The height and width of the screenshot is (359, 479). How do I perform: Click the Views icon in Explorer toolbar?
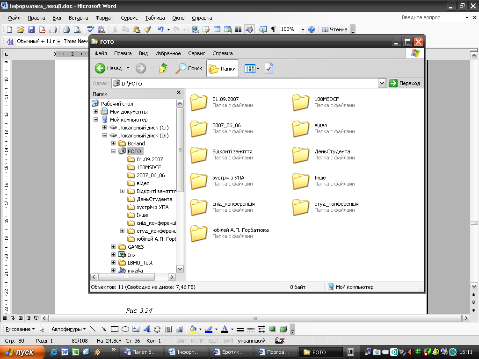pyautogui.click(x=250, y=68)
